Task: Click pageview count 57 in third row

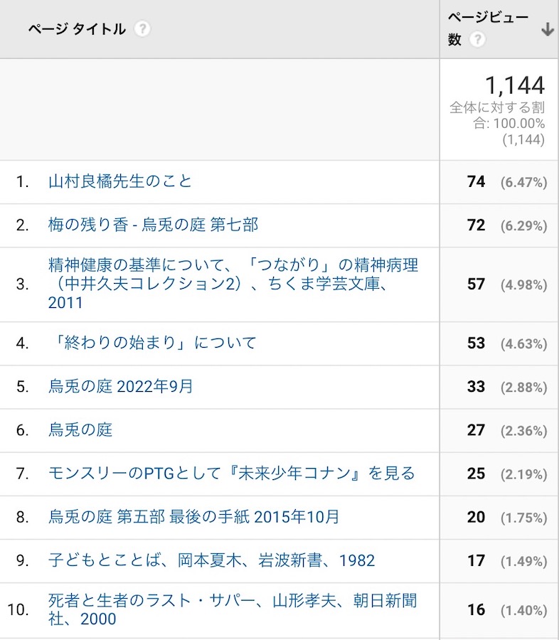Action: tap(476, 284)
